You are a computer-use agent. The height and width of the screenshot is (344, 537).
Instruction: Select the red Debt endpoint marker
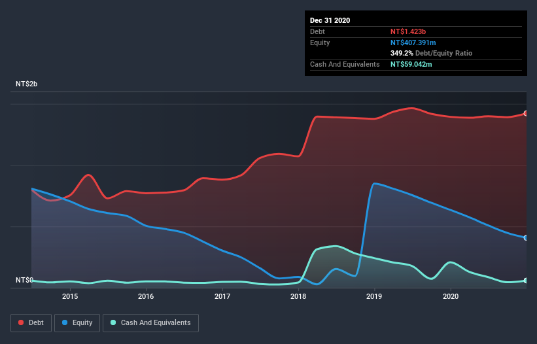[526, 113]
